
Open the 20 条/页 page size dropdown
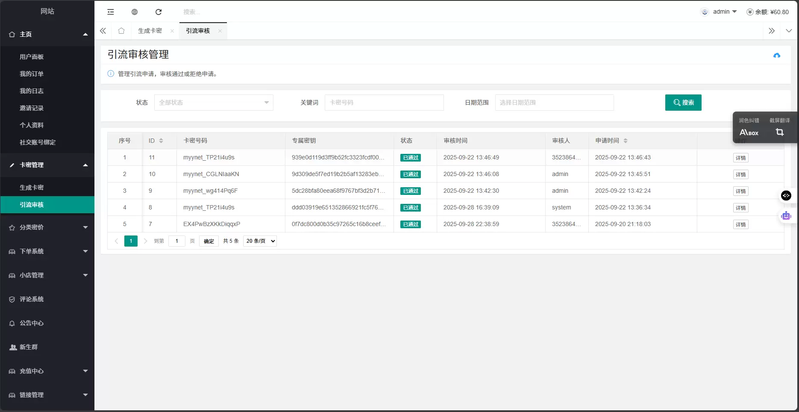click(x=260, y=241)
